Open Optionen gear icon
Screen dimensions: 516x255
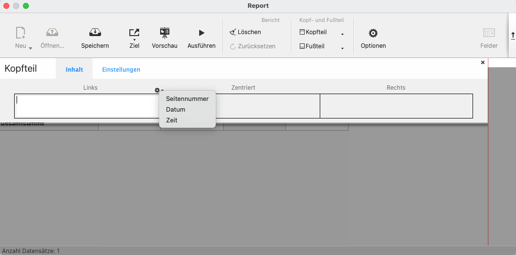[373, 33]
